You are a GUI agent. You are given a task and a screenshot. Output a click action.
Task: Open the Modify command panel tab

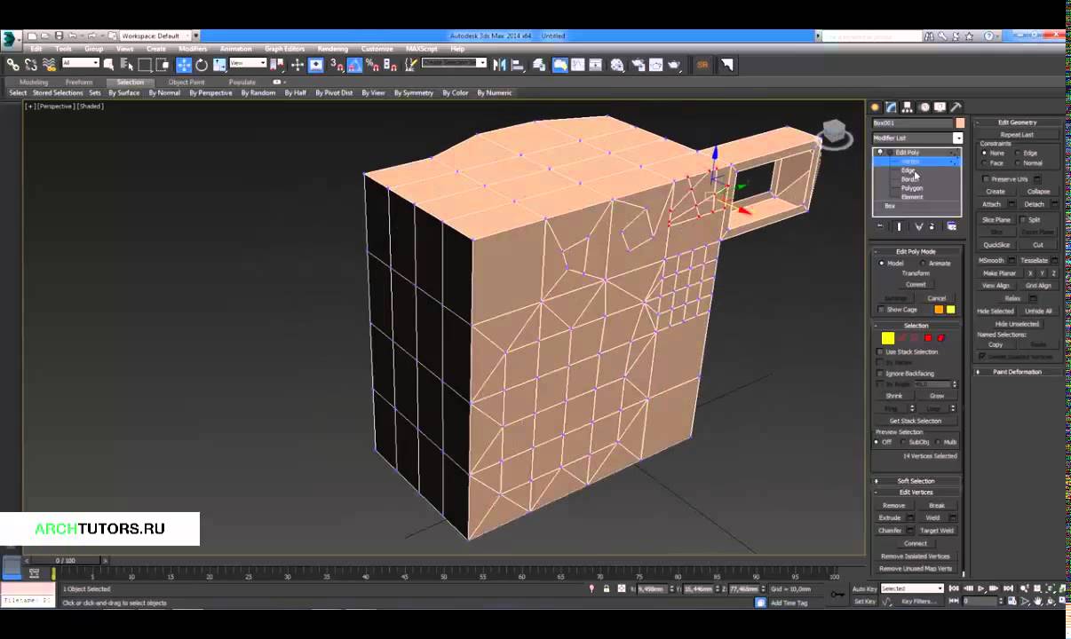891,107
